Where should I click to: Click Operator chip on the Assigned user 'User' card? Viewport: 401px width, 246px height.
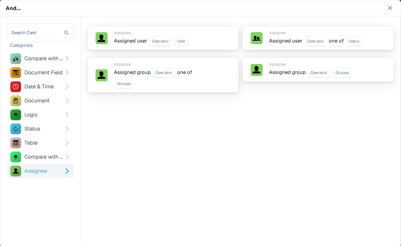click(160, 41)
